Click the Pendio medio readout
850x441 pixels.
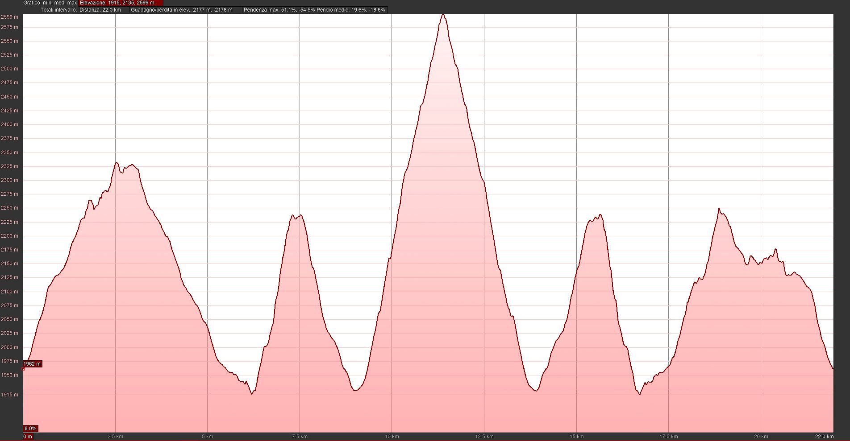coord(351,10)
